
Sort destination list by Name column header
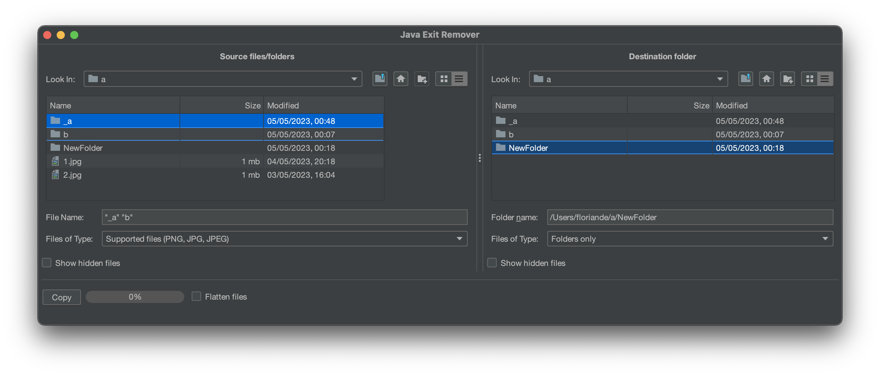tap(559, 105)
